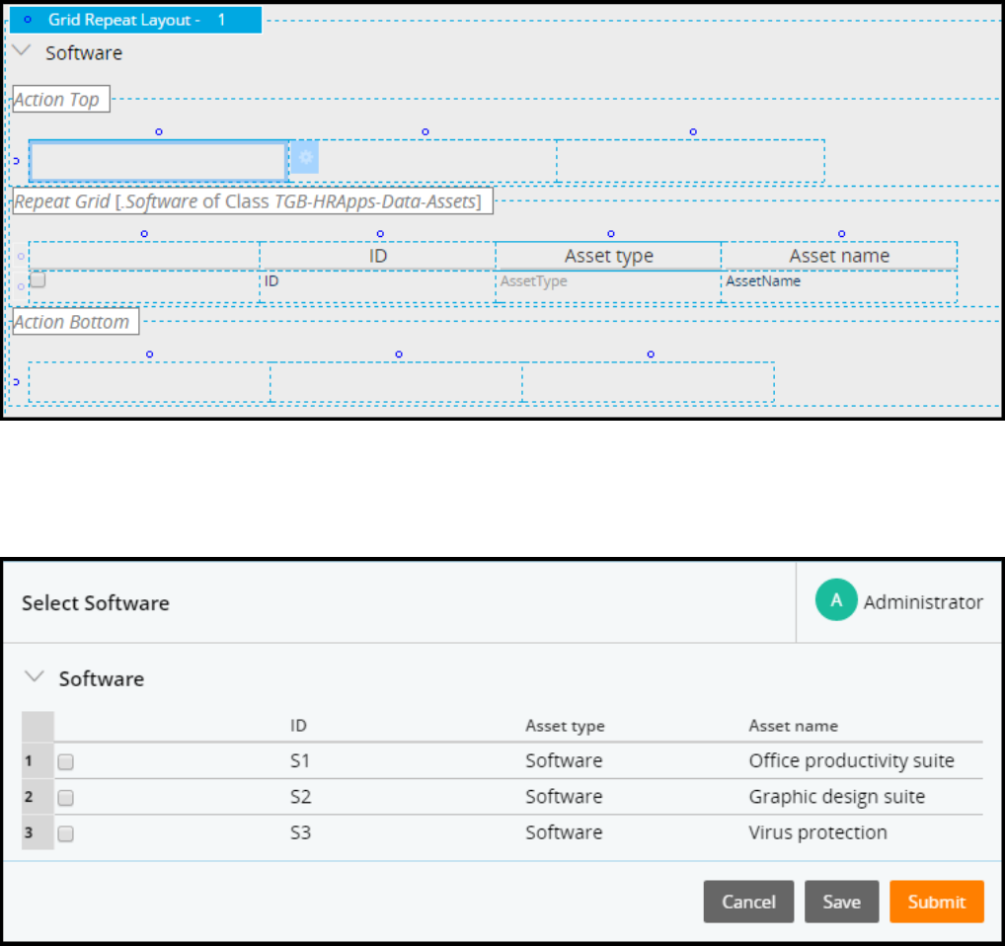The height and width of the screenshot is (946, 1005).
Task: Click the Save button
Action: 841,901
